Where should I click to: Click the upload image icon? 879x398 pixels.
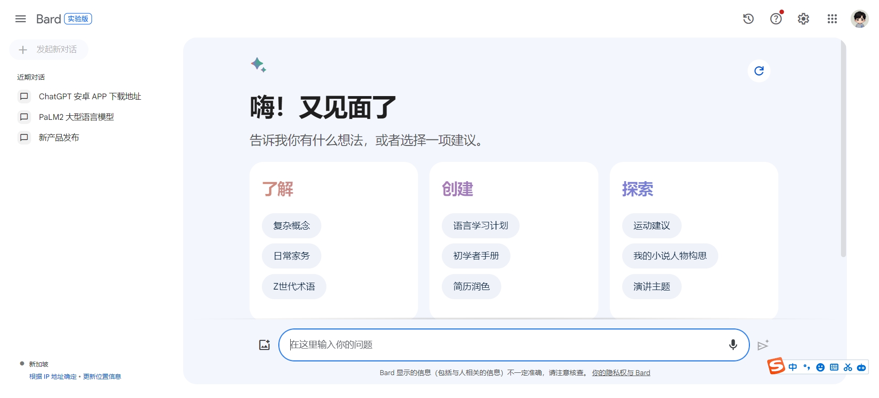(265, 345)
